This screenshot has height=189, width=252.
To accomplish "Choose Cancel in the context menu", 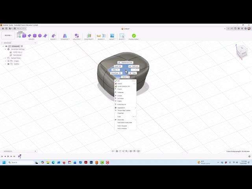I will point(125,84).
